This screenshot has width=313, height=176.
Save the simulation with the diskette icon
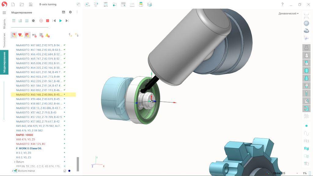tap(63, 12)
